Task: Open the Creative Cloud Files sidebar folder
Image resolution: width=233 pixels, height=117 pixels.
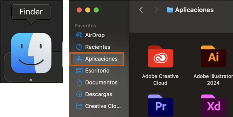Action: 103,106
